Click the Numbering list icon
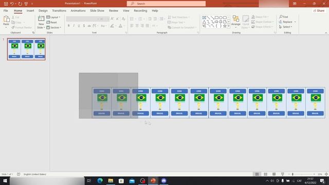Viewport: 329px width, 185px height. click(140, 19)
